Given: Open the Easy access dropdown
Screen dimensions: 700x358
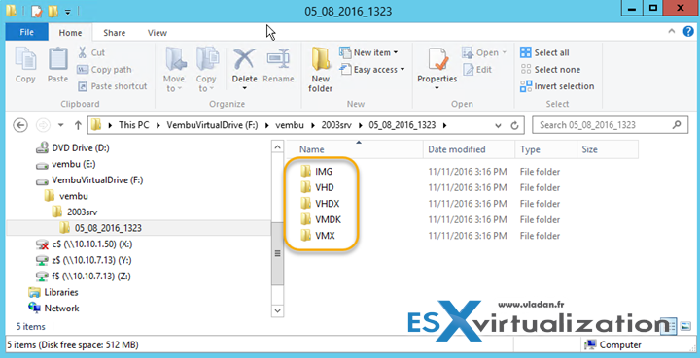Looking at the screenshot, I should pyautogui.click(x=372, y=70).
